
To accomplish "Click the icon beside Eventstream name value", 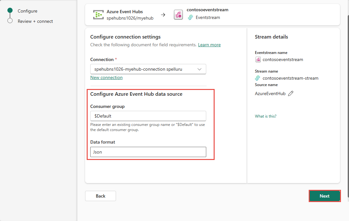I will click(x=258, y=59).
